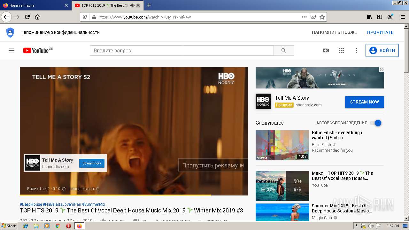Open the YouTube apps grid
This screenshot has height=230, width=409.
click(341, 50)
